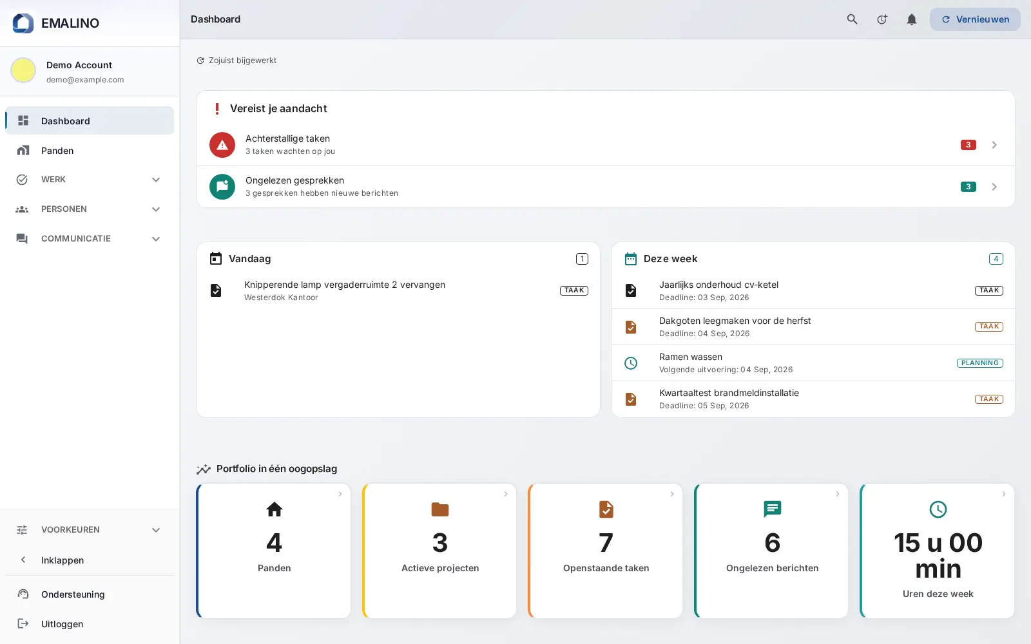Open Achterstallige taken via its chevron arrow
The height and width of the screenshot is (644, 1031).
pos(994,145)
